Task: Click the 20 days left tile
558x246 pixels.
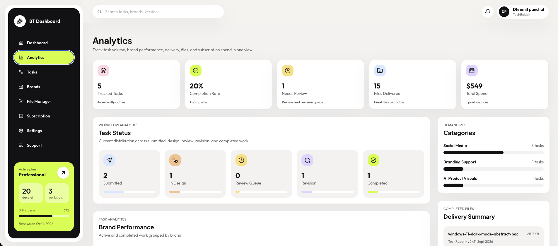Action: (31, 193)
